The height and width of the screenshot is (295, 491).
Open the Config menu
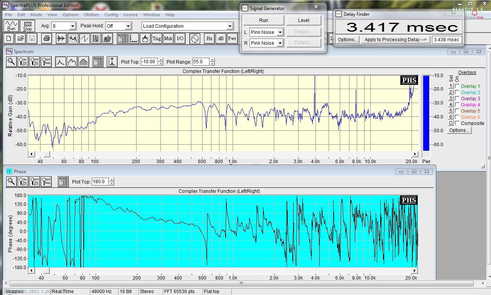click(111, 15)
